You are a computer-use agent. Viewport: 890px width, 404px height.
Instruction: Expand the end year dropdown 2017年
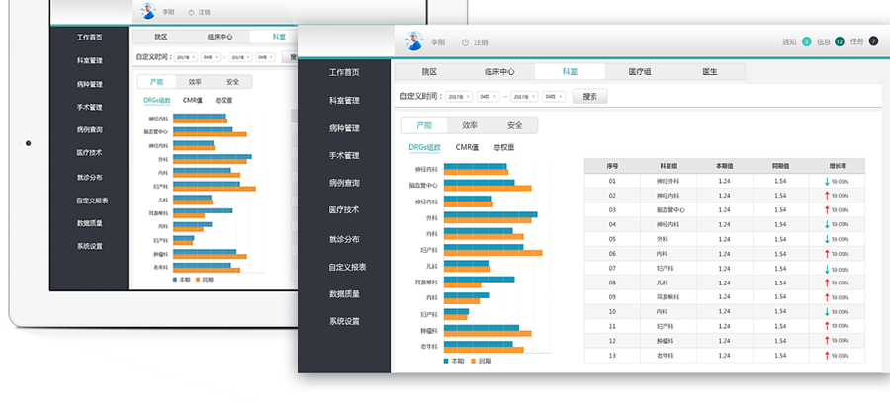(523, 97)
